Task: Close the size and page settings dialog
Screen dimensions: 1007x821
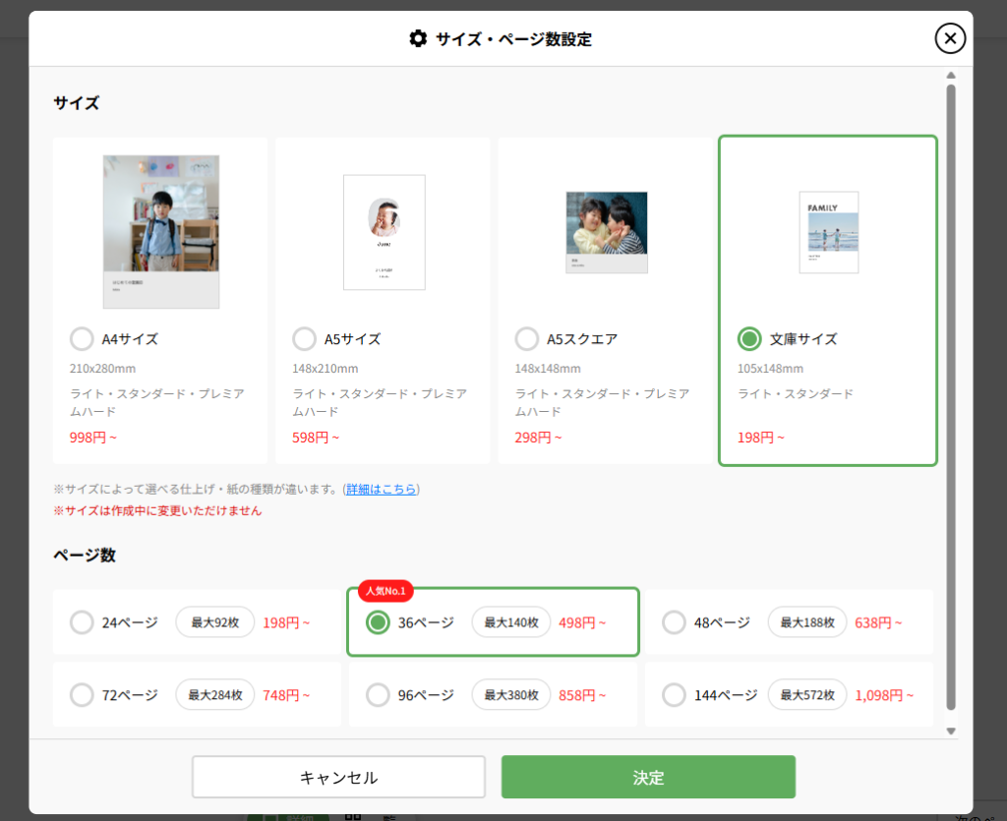Action: pyautogui.click(x=949, y=38)
